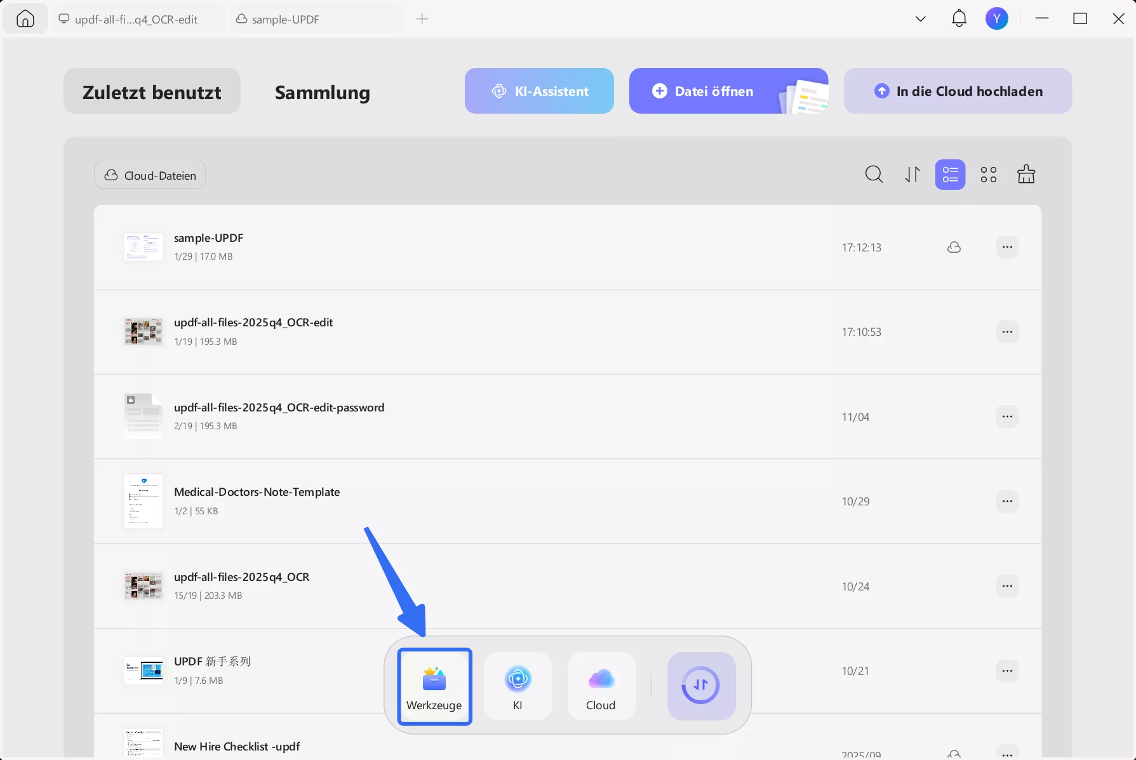The height and width of the screenshot is (760, 1136).
Task: Open the locked updf-all-files-2025q4_OCR-edit-password thumbnail
Action: tap(144, 417)
